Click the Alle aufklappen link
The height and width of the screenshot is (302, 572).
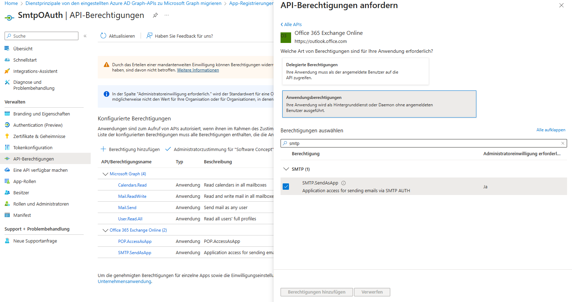point(551,130)
